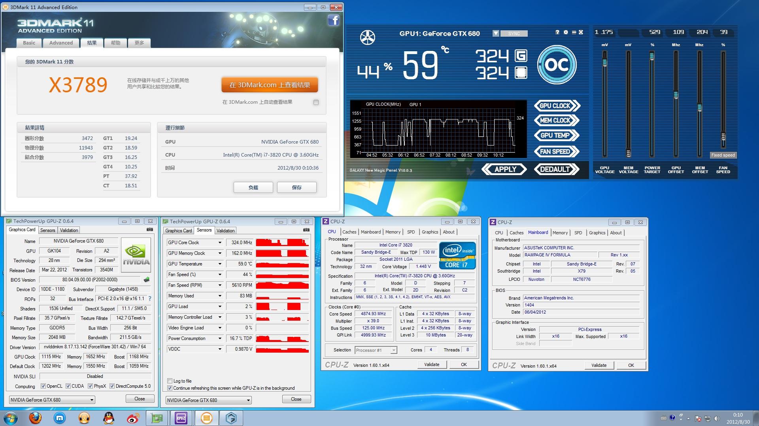This screenshot has height=426, width=759.
Task: Switch to GPU-Z via taskbar graphics card icon
Action: point(157,418)
